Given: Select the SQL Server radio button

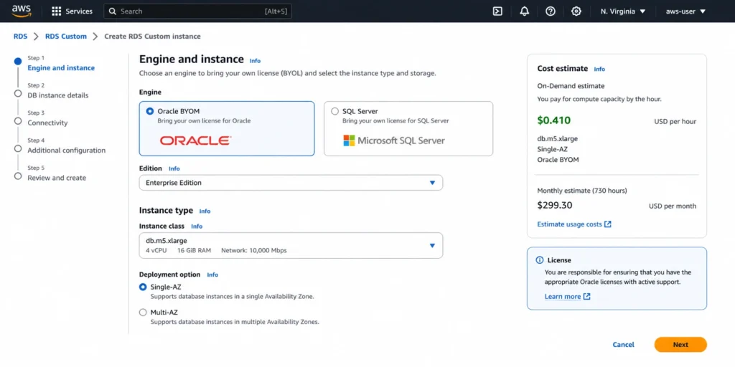Looking at the screenshot, I should pyautogui.click(x=334, y=111).
